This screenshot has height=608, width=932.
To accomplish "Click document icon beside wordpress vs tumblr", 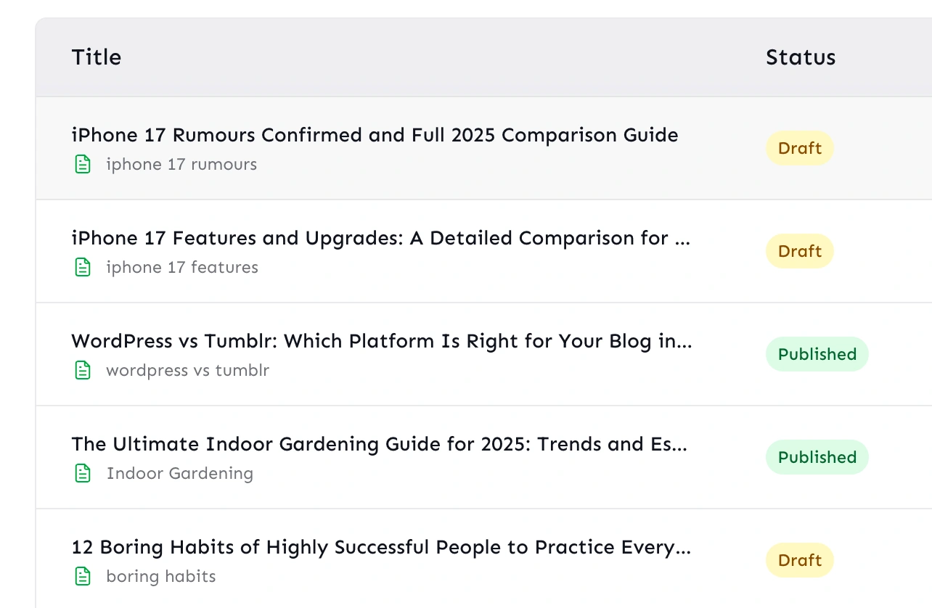I will [83, 371].
